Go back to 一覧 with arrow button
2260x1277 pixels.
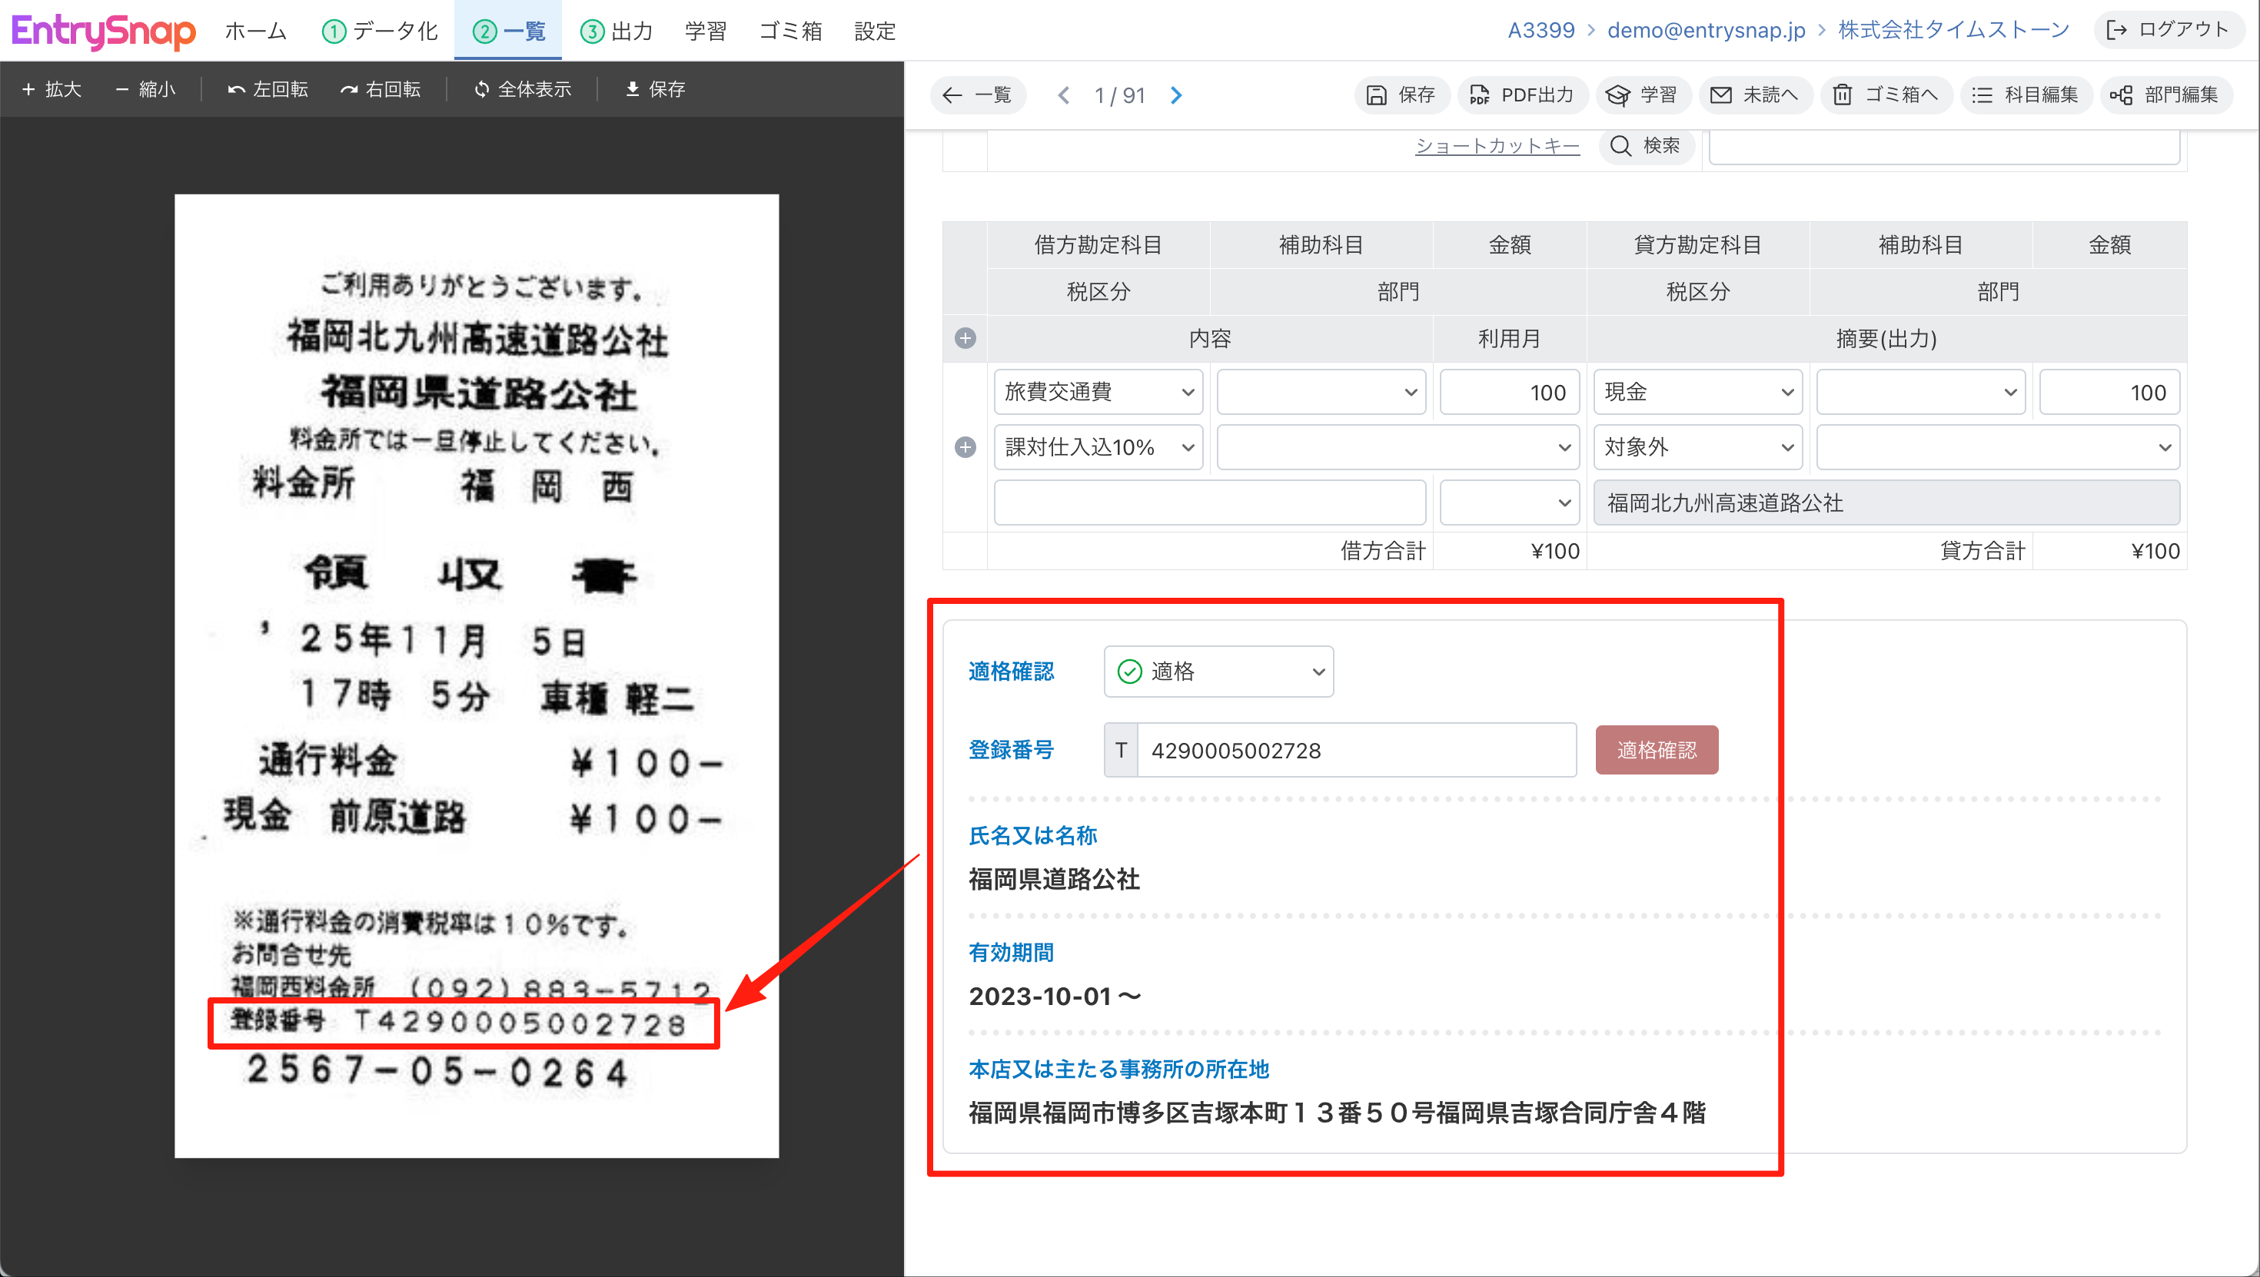977,95
